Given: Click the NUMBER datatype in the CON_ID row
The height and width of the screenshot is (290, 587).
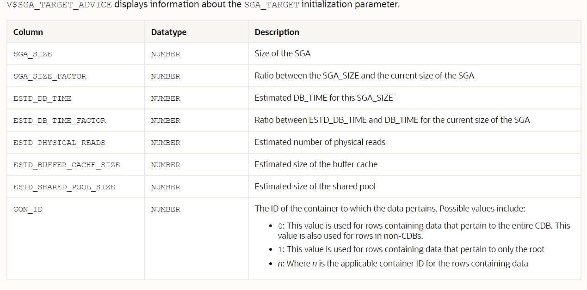Looking at the screenshot, I should (x=166, y=209).
